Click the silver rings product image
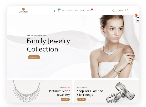The height and width of the screenshot is (107, 146). [x=120, y=92]
